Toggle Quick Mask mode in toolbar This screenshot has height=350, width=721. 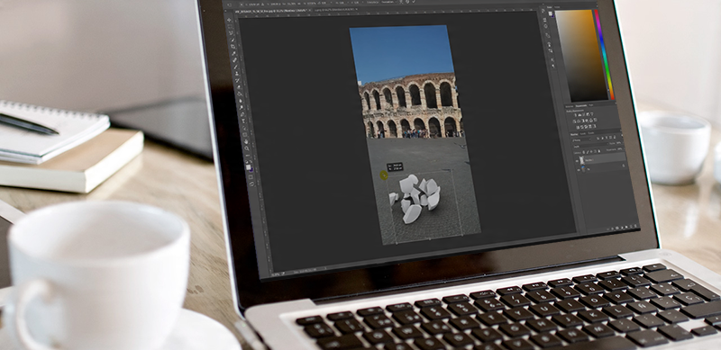[x=251, y=177]
